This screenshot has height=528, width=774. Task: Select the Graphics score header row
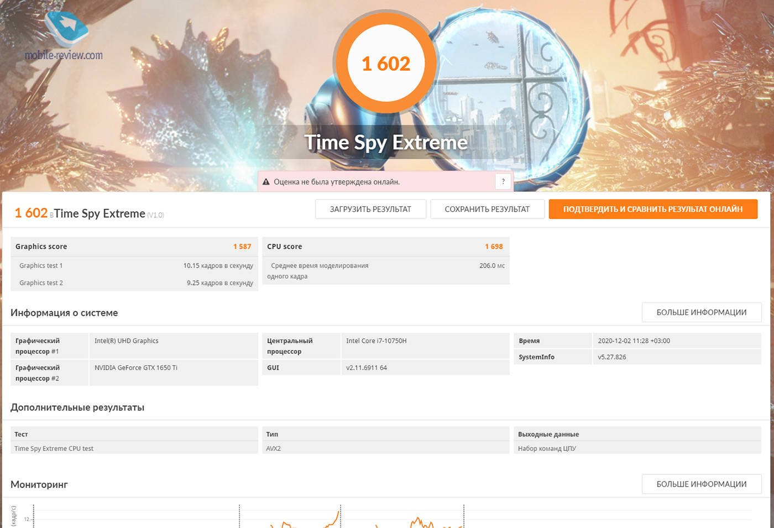click(x=134, y=247)
